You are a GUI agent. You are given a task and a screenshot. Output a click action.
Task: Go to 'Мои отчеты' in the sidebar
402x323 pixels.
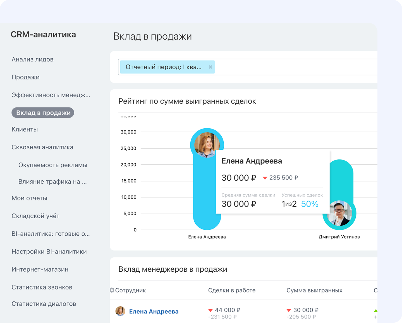point(29,198)
